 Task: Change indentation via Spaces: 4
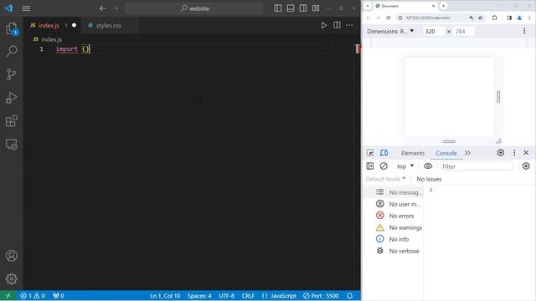[x=199, y=296]
